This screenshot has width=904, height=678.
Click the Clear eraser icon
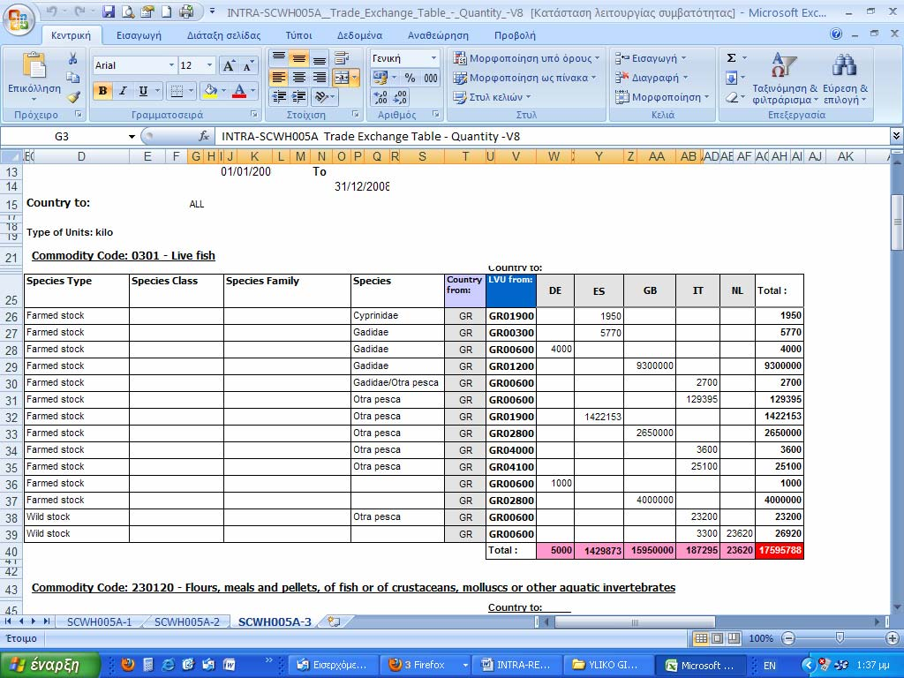[731, 97]
